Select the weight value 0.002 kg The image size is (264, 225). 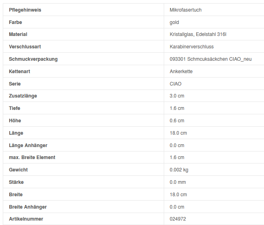pyautogui.click(x=179, y=170)
